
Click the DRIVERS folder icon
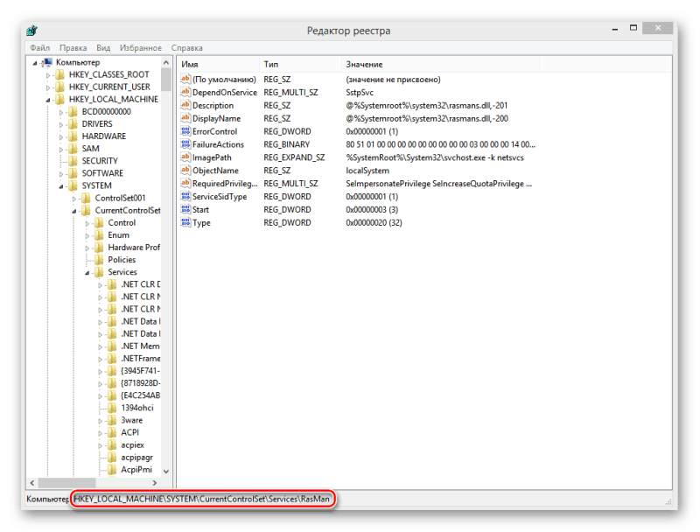(73, 124)
